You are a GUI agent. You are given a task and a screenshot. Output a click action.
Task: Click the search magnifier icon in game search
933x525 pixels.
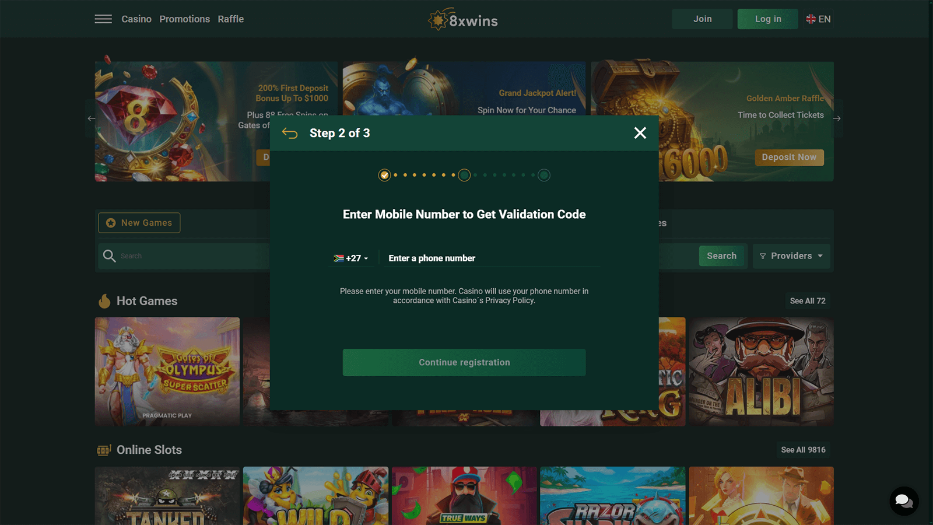109,256
